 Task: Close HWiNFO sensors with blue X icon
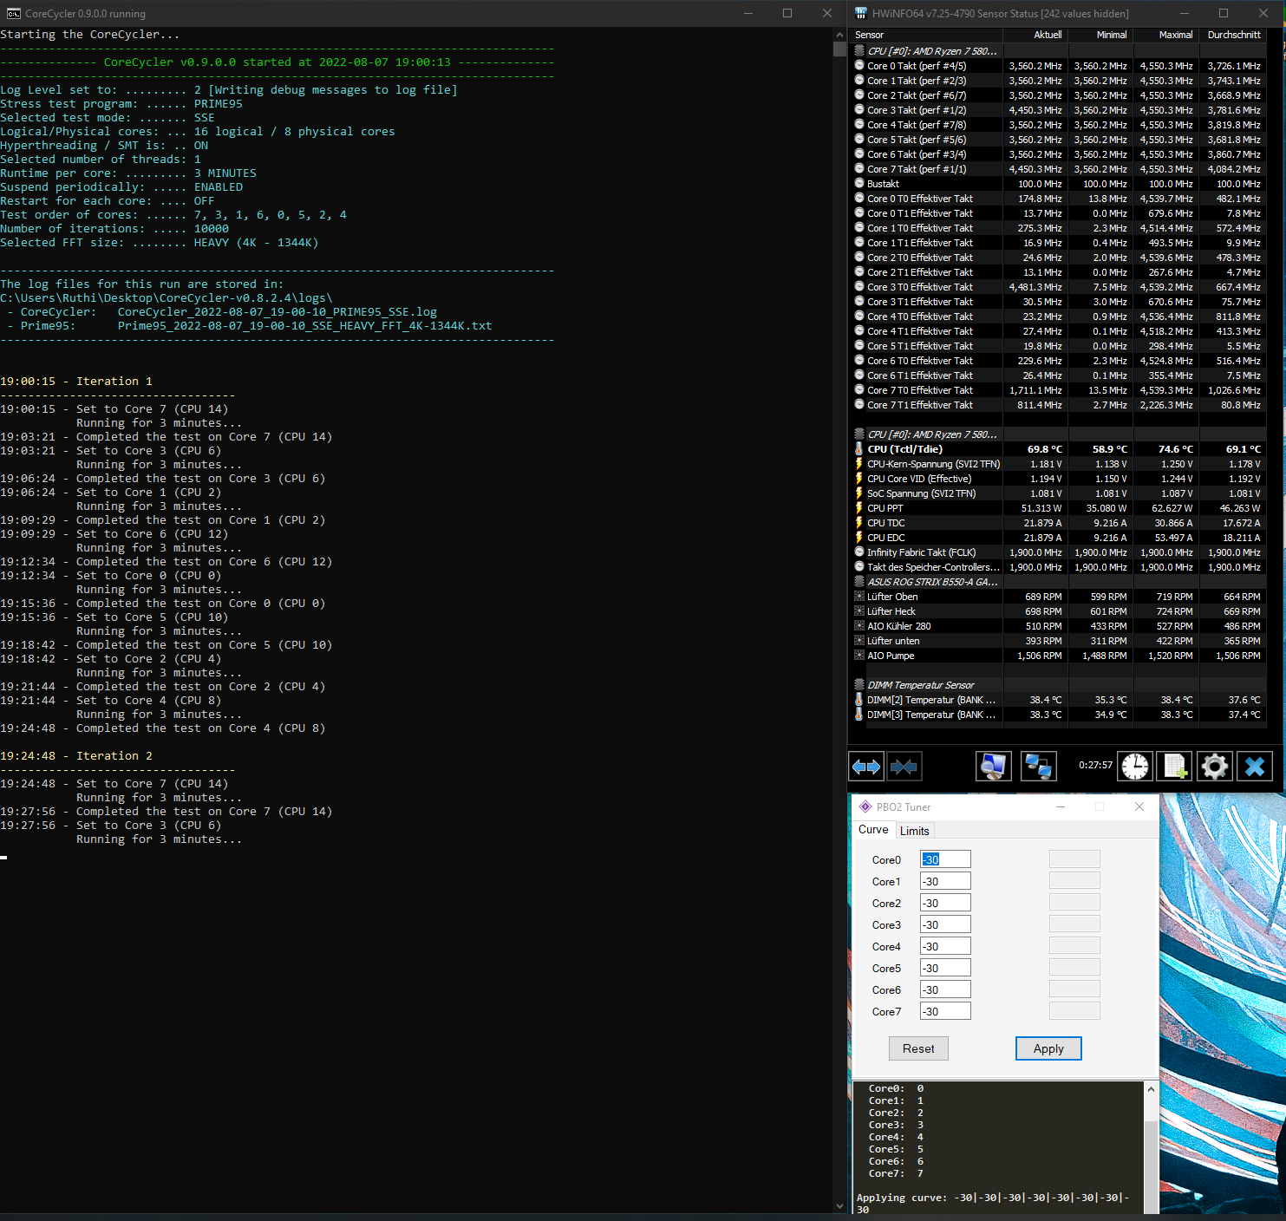(1255, 767)
